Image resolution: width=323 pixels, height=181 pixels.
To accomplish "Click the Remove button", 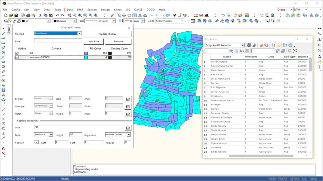I will click(118, 41).
